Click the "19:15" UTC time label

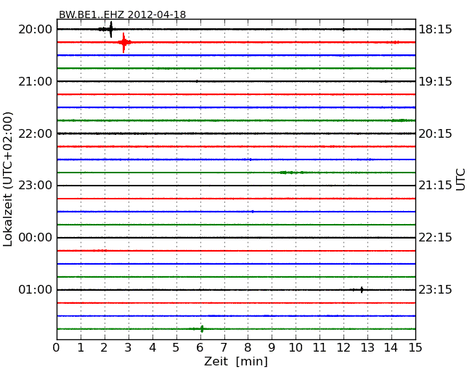pyautogui.click(x=435, y=81)
